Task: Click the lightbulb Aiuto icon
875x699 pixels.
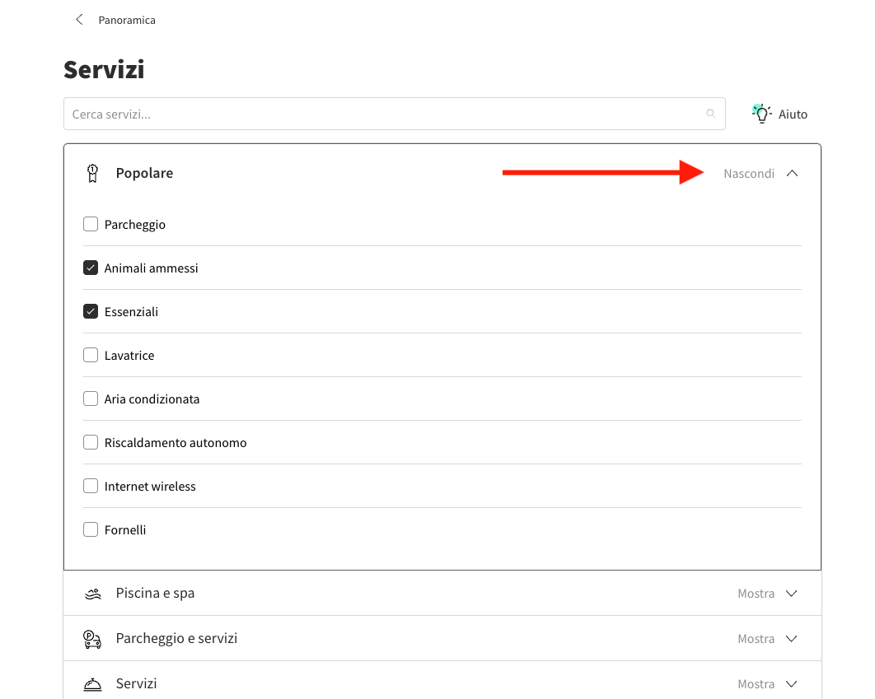Action: [761, 114]
